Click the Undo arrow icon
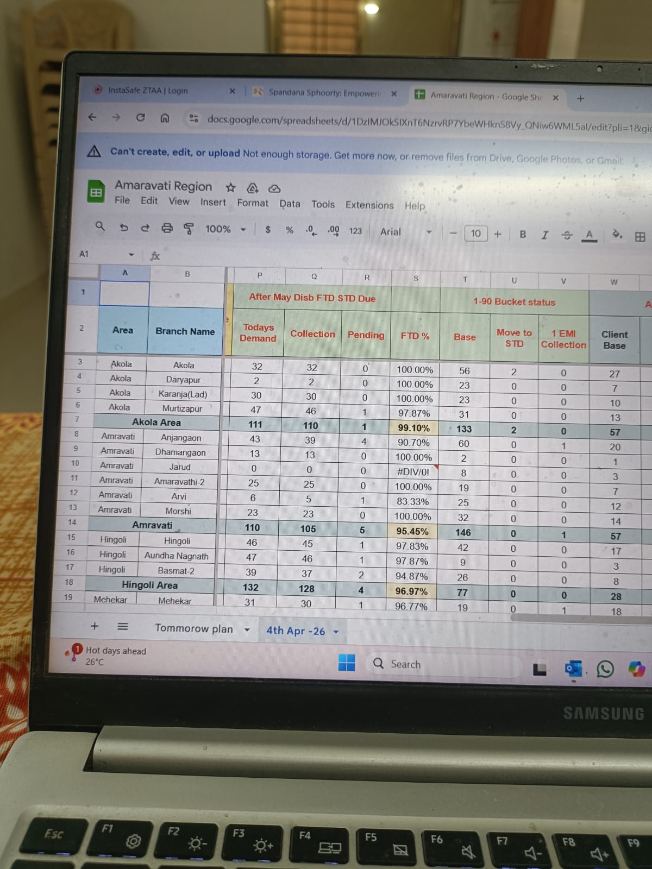652x869 pixels. click(x=124, y=228)
